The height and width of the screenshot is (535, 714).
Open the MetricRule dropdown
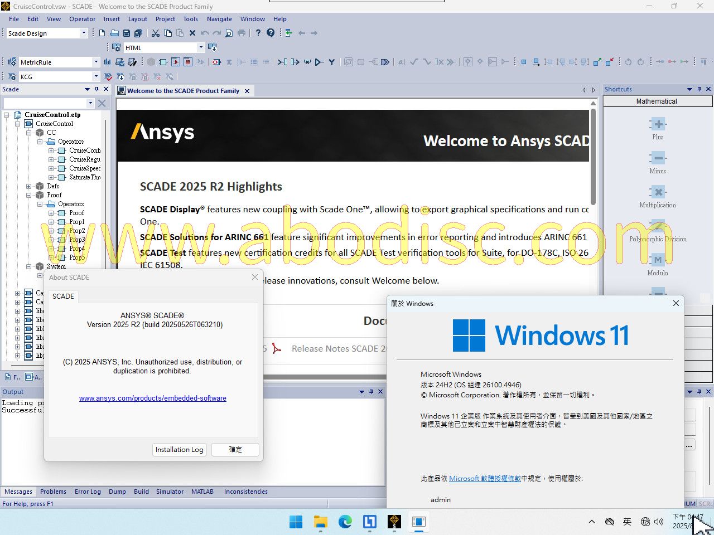pos(96,62)
